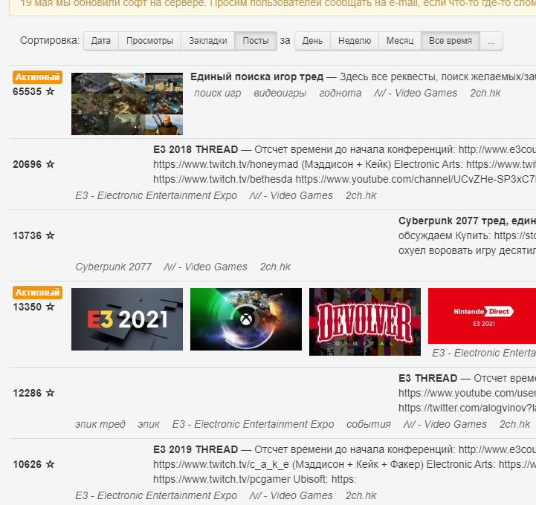Click the twitch.tv/pcgamer link text
The width and height of the screenshot is (536, 505).
221,480
